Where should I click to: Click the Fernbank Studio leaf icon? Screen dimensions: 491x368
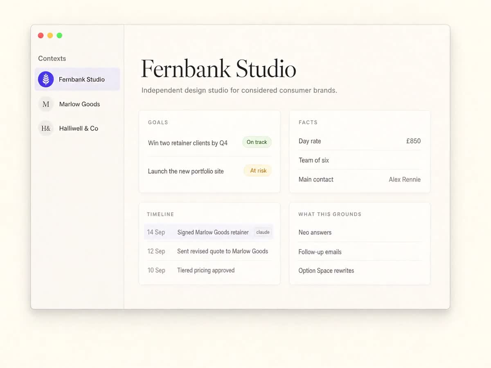46,79
